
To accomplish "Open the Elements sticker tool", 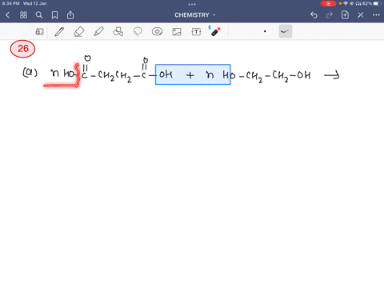I will point(157,32).
